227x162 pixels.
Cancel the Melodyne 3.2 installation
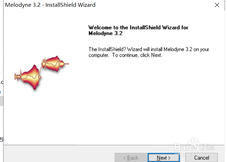201,157
